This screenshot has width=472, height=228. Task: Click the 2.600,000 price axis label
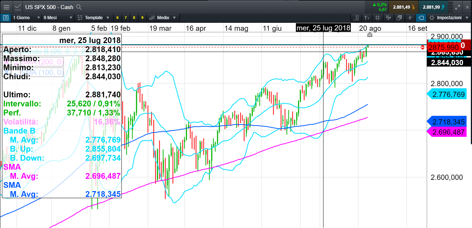pos(447,177)
